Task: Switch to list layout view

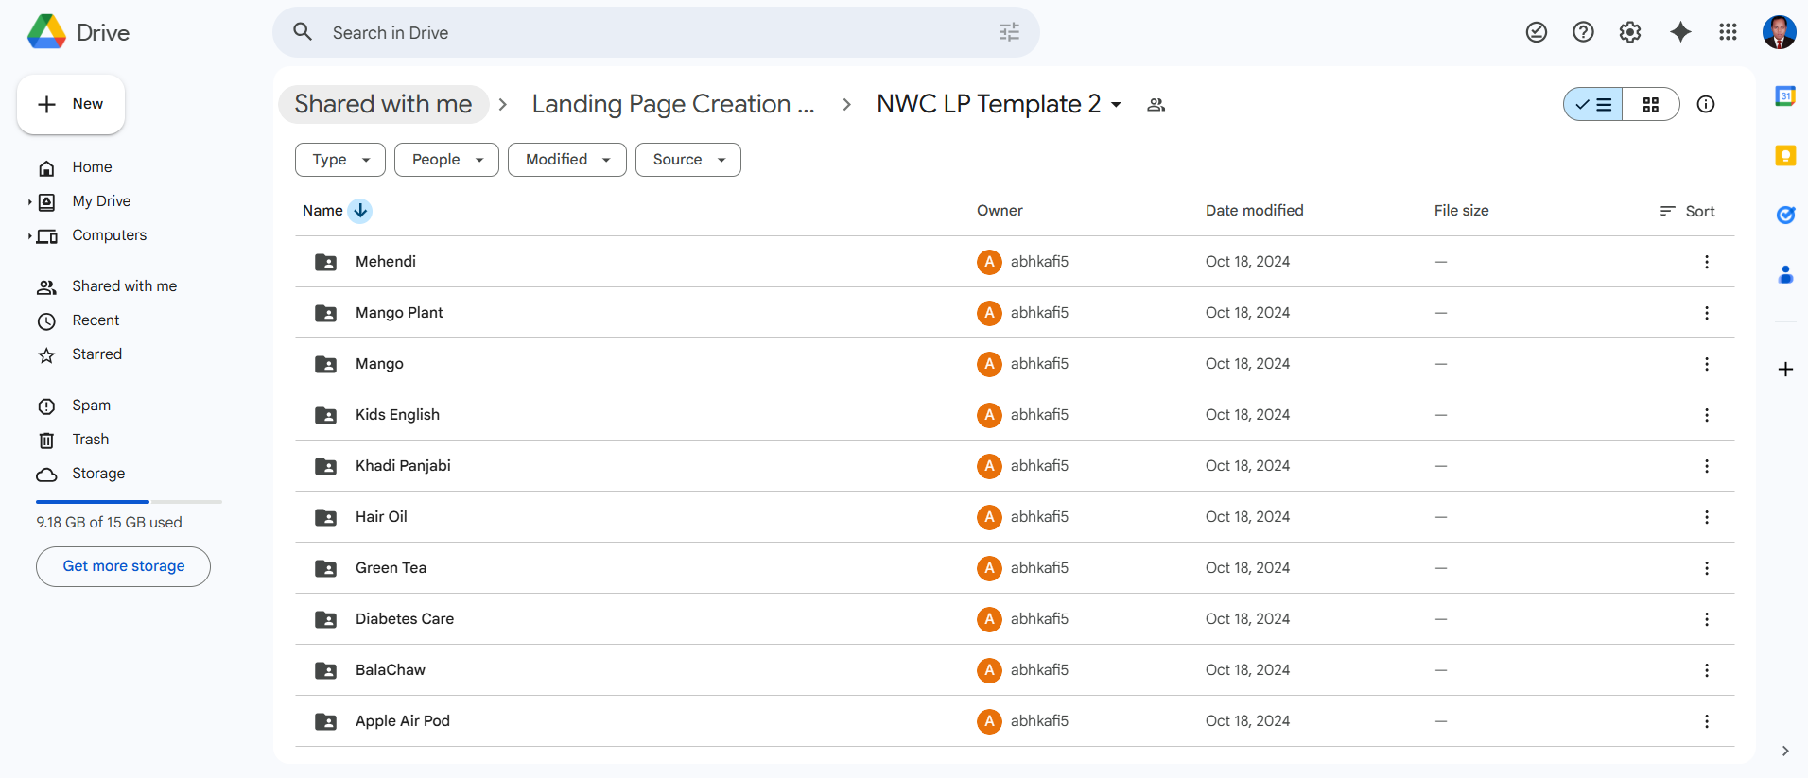Action: pyautogui.click(x=1593, y=104)
